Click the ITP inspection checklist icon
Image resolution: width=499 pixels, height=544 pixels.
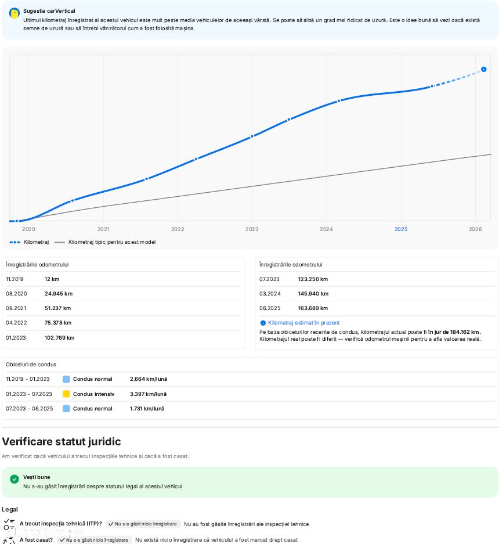pyautogui.click(x=9, y=524)
